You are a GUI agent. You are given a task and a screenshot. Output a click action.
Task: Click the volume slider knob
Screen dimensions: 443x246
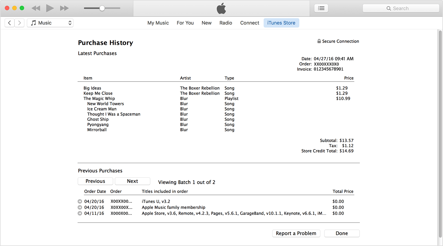click(102, 8)
